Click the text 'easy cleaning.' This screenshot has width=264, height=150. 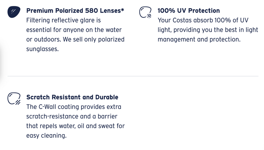click(x=46, y=136)
